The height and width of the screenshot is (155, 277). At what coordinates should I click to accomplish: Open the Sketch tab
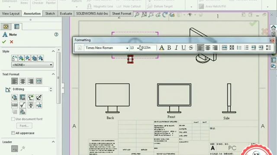click(50, 13)
